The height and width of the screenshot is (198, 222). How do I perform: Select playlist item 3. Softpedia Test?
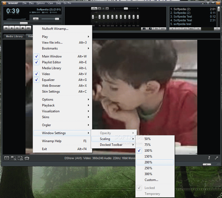193,16
